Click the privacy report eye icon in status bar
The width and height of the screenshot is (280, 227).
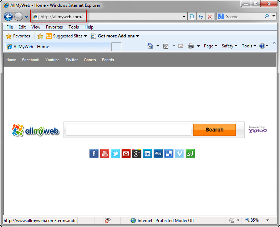pyautogui.click(x=107, y=220)
